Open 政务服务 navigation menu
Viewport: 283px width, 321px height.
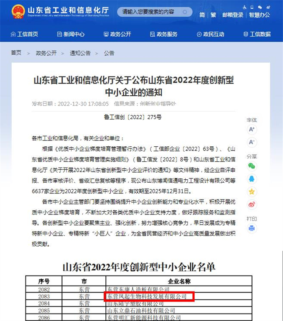(164, 34)
